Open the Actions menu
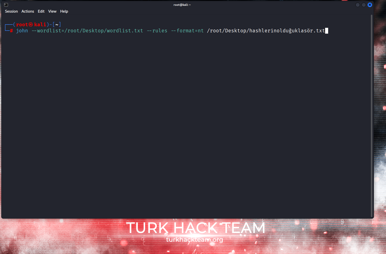This screenshot has height=254, width=386. [28, 11]
